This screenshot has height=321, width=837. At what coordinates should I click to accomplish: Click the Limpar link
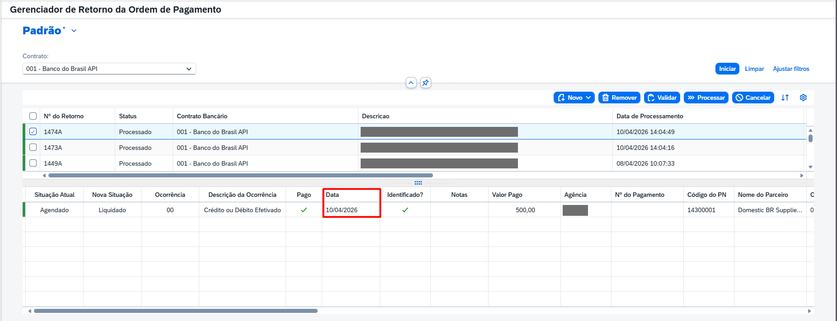(x=754, y=69)
